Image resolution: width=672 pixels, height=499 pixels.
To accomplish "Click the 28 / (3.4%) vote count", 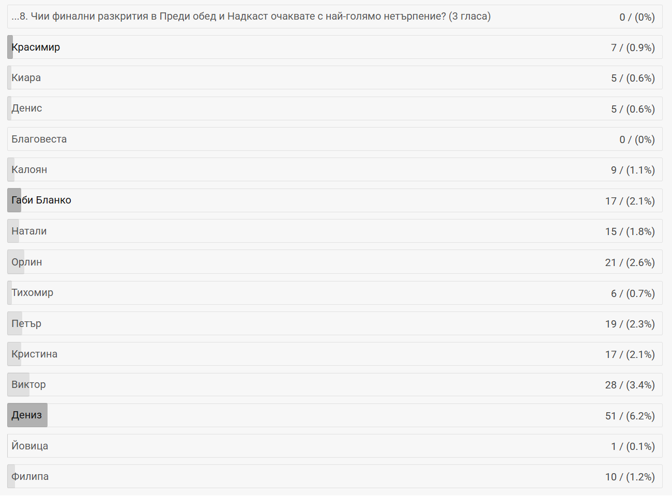I will coord(630,385).
